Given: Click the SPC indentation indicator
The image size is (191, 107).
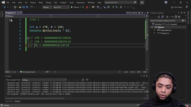Looking at the screenshot, I should [139, 72].
